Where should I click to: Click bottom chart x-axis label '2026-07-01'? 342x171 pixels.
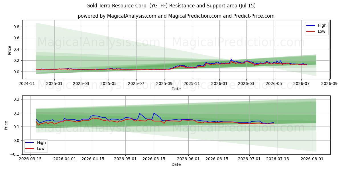coord(249,159)
